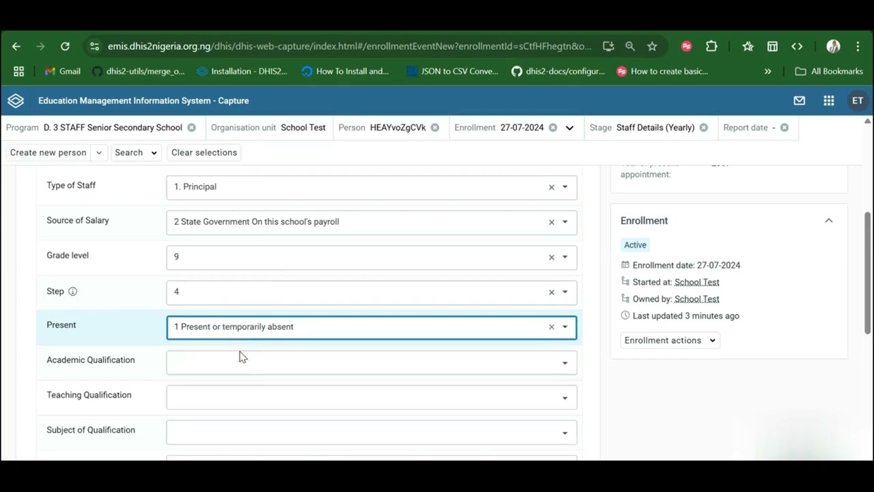Open the side panel icon
The image size is (874, 492).
pos(772,46)
